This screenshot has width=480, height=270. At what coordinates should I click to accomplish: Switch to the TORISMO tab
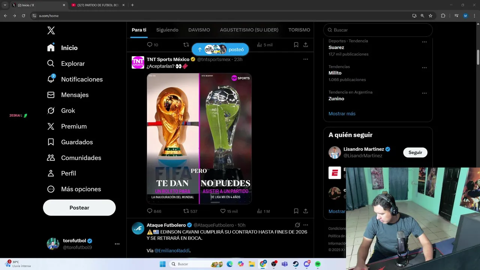pos(299,30)
